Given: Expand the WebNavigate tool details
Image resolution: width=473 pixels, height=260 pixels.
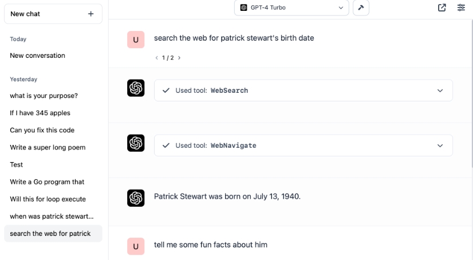Looking at the screenshot, I should (440, 145).
